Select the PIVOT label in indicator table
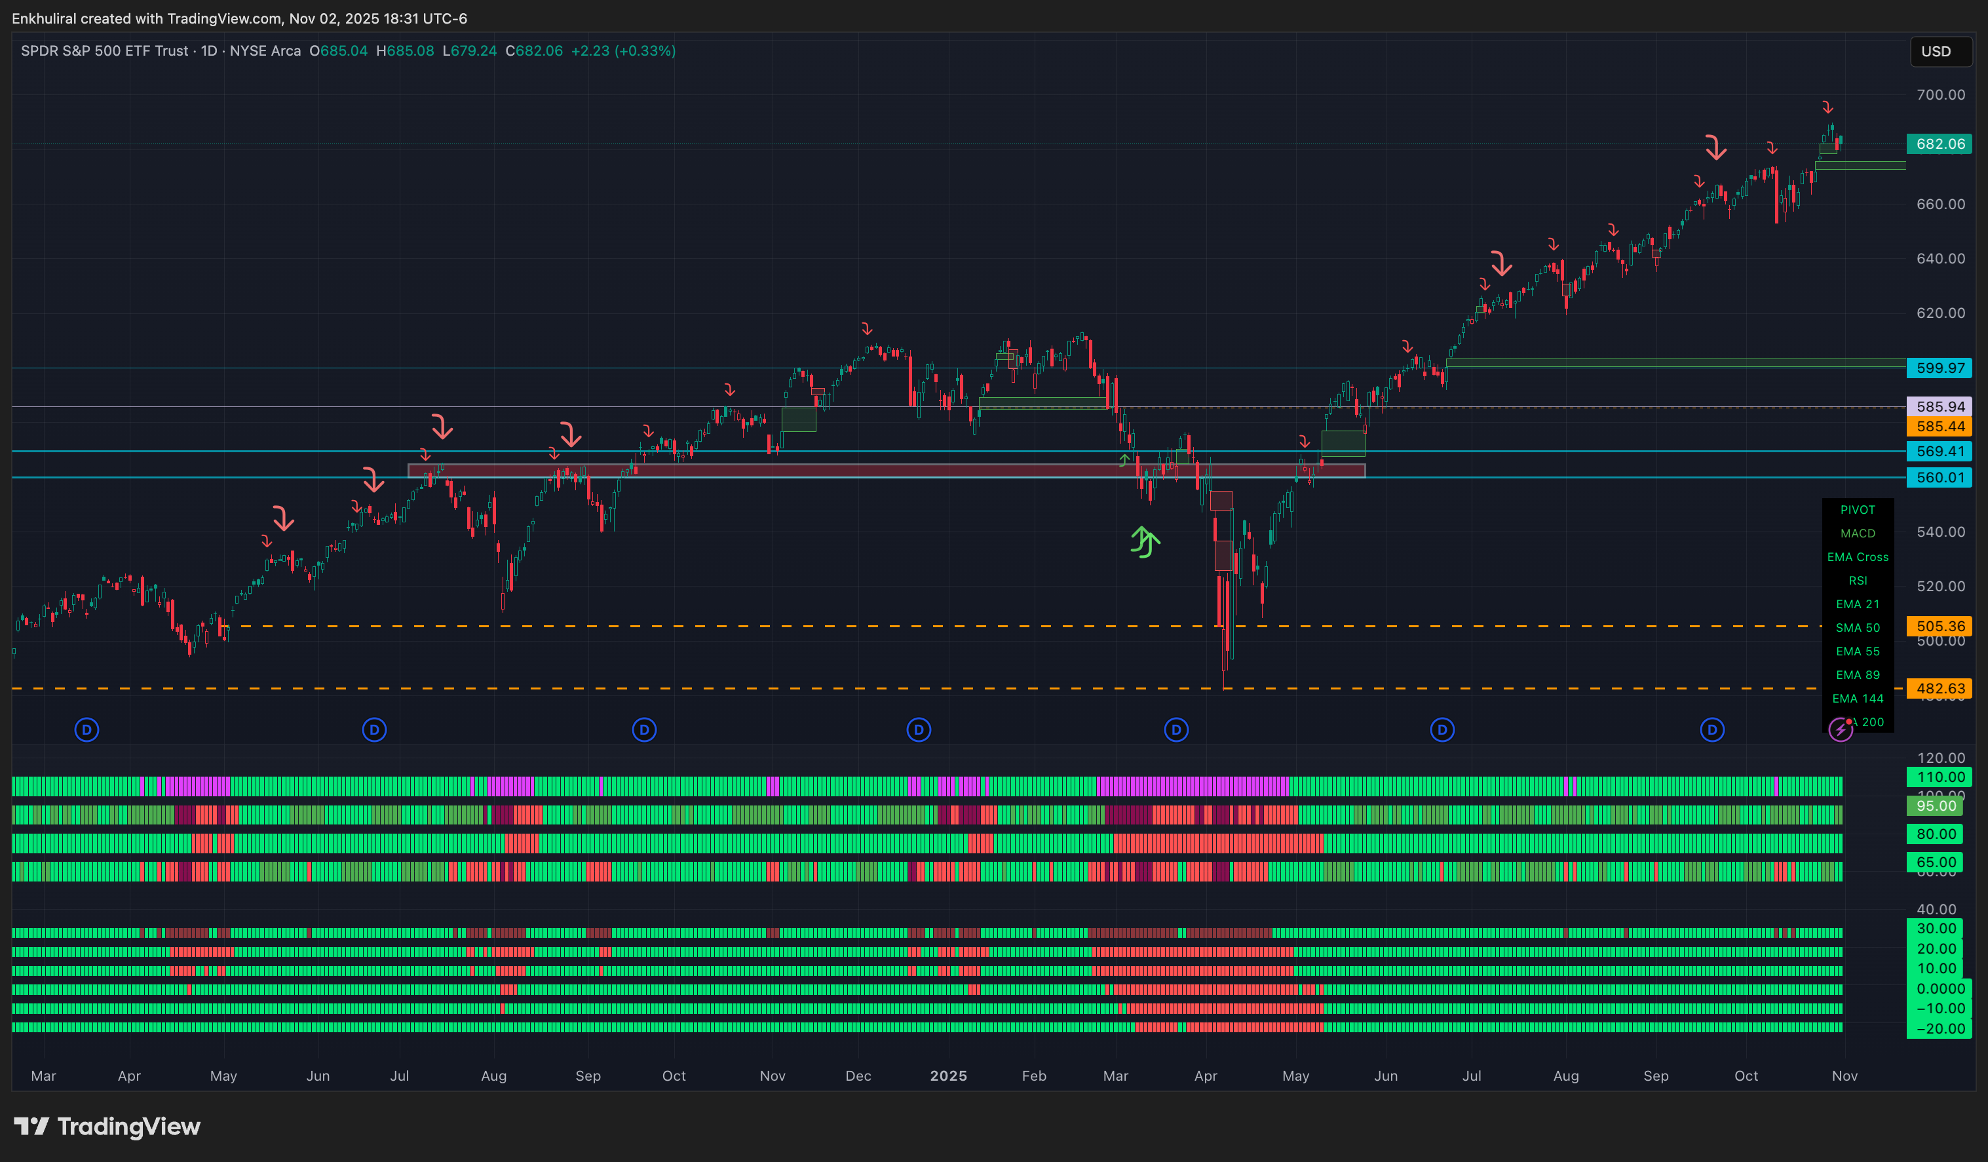This screenshot has width=1988, height=1162. coord(1857,510)
